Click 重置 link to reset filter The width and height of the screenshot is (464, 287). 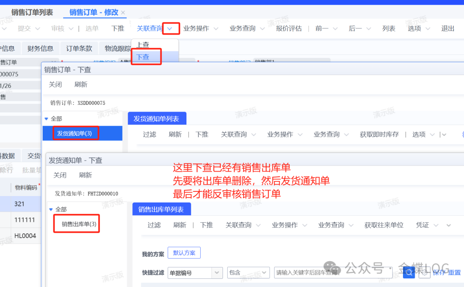click(x=455, y=272)
